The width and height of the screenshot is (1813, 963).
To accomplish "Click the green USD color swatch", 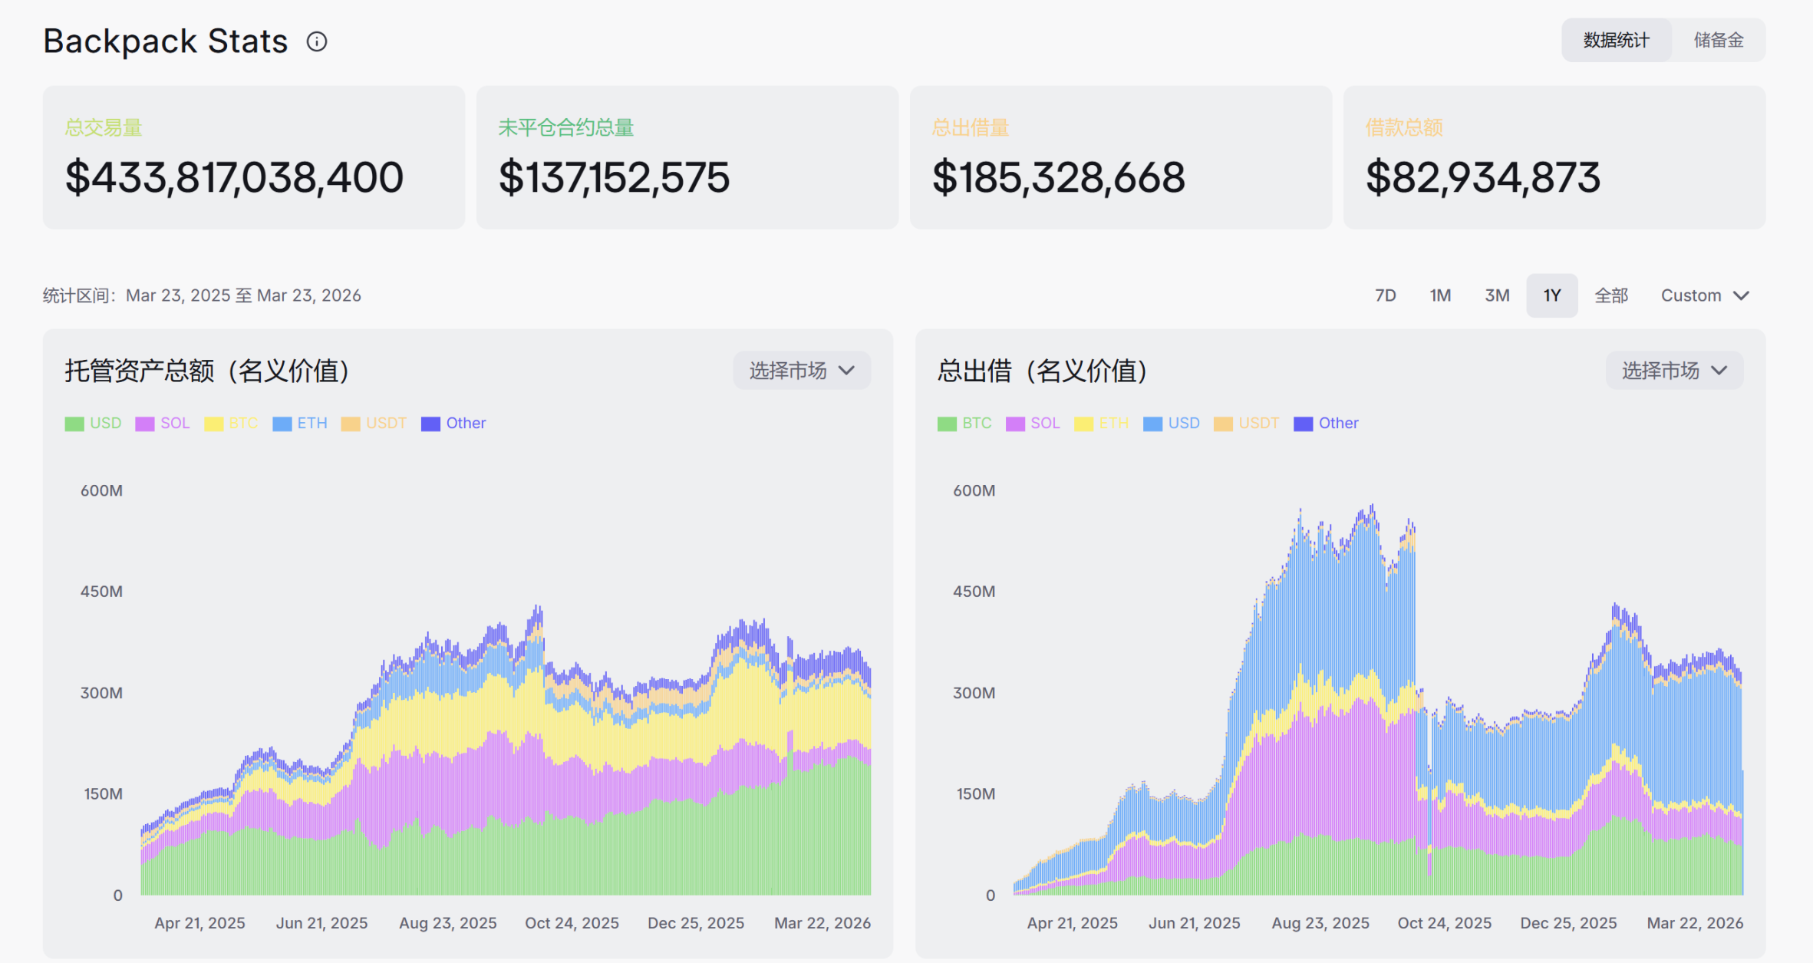I will point(73,423).
